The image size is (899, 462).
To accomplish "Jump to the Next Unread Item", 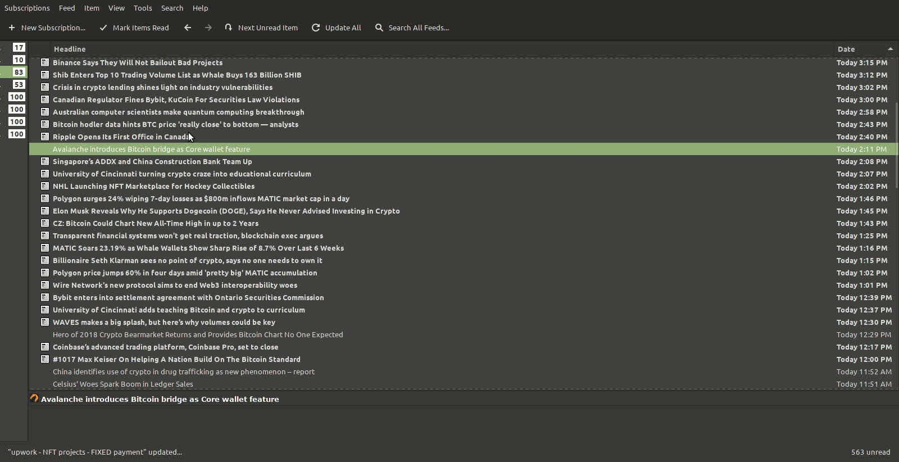I will pyautogui.click(x=261, y=28).
